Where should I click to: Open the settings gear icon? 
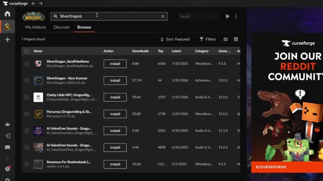[x=8, y=179]
